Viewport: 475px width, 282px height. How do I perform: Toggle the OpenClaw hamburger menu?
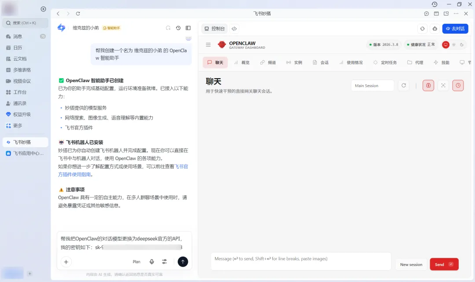pyautogui.click(x=208, y=44)
